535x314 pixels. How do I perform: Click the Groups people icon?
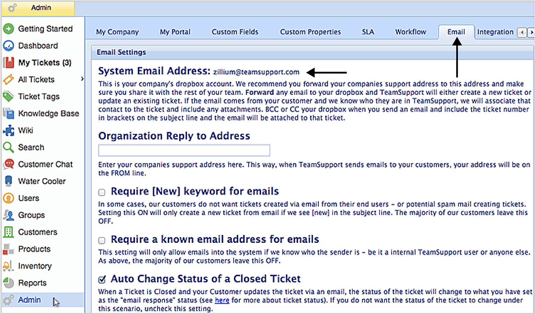pyautogui.click(x=8, y=215)
